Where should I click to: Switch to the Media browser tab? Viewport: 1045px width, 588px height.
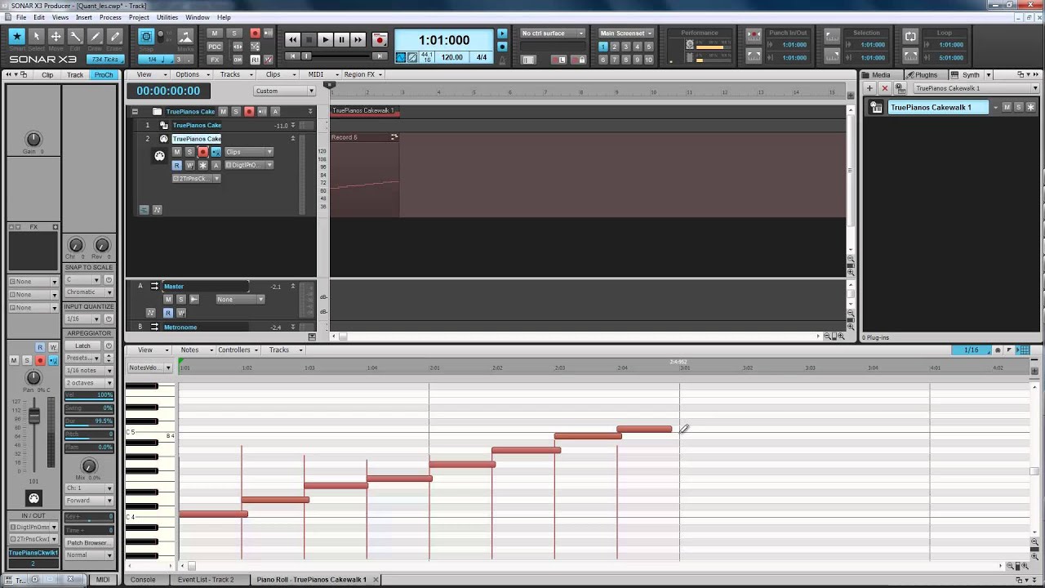[x=881, y=75]
